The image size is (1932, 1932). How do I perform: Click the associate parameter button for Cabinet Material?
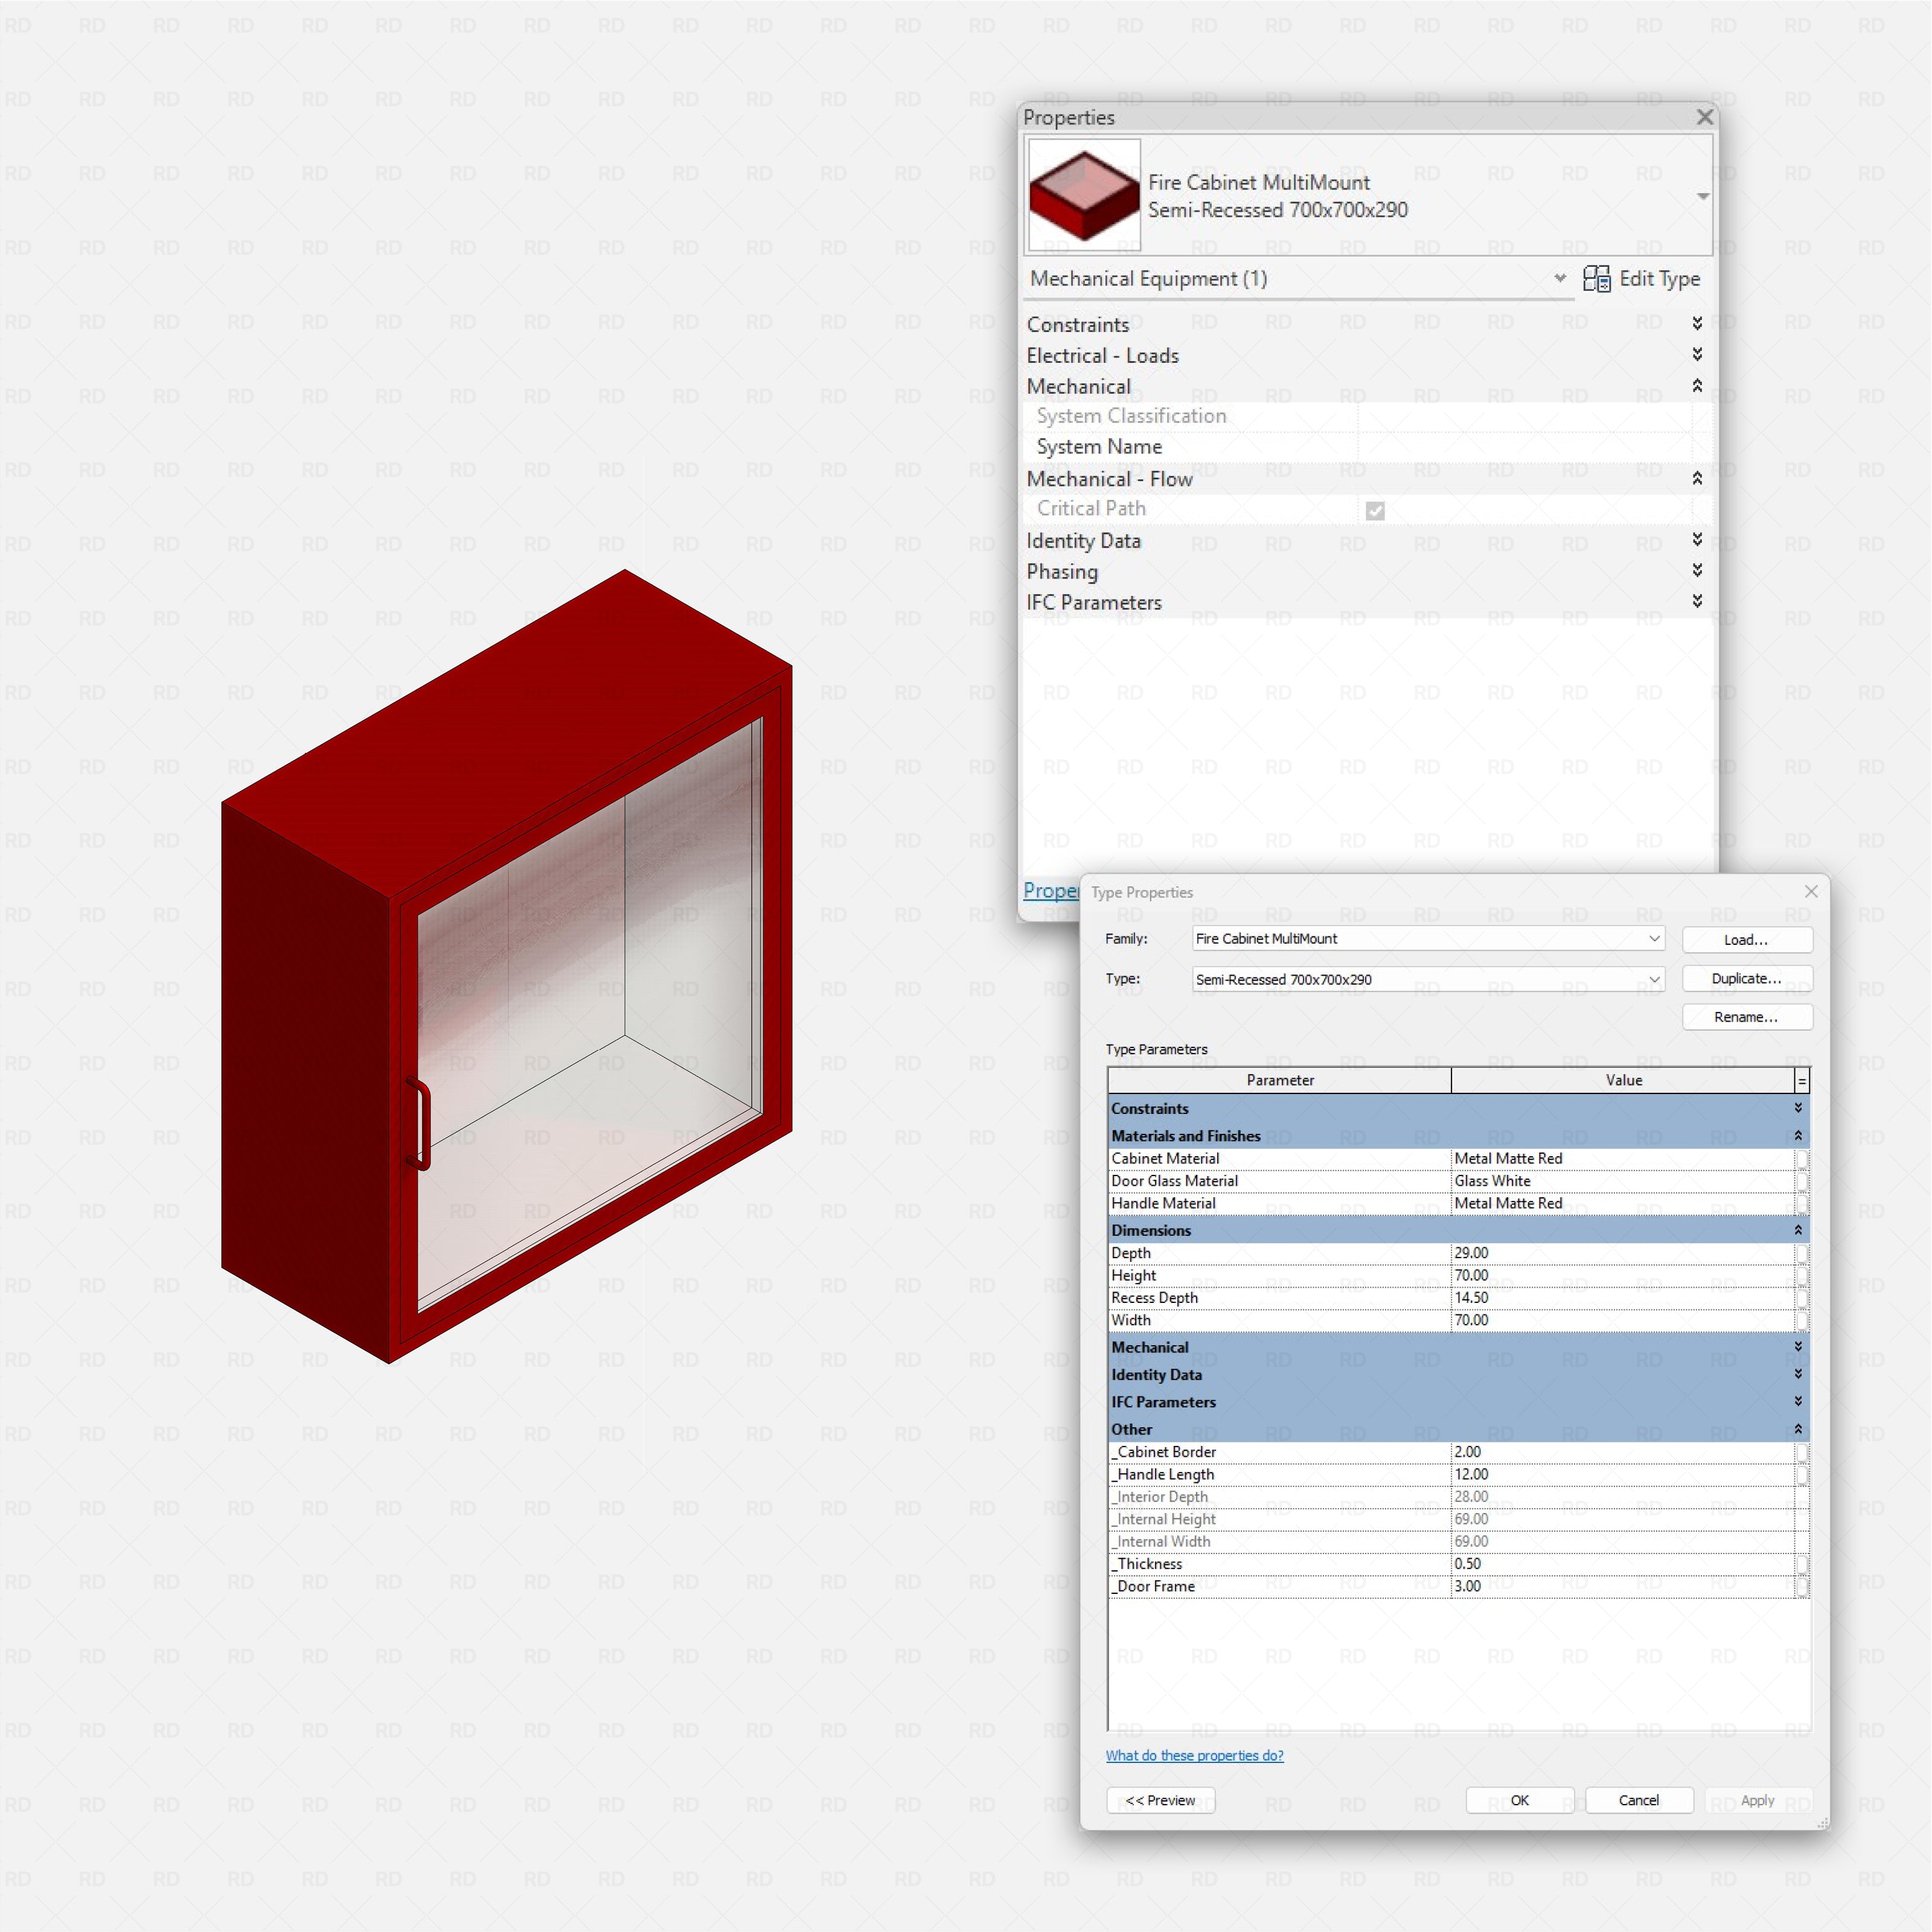(x=1801, y=1159)
